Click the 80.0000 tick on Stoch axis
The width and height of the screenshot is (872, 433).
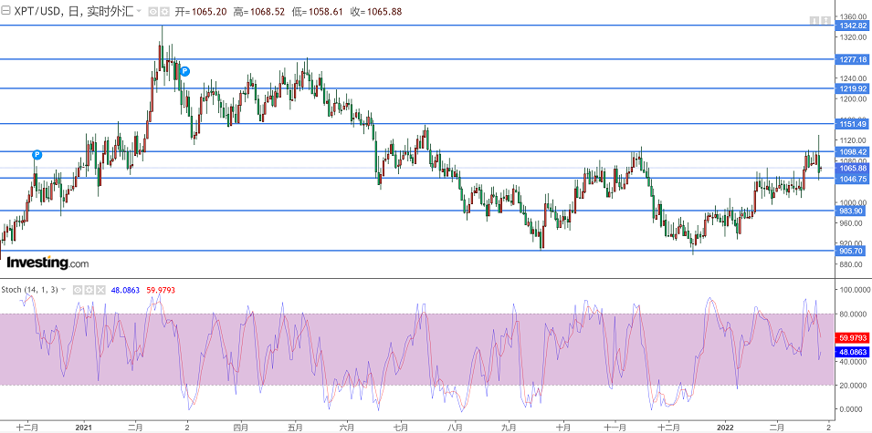tap(855, 314)
